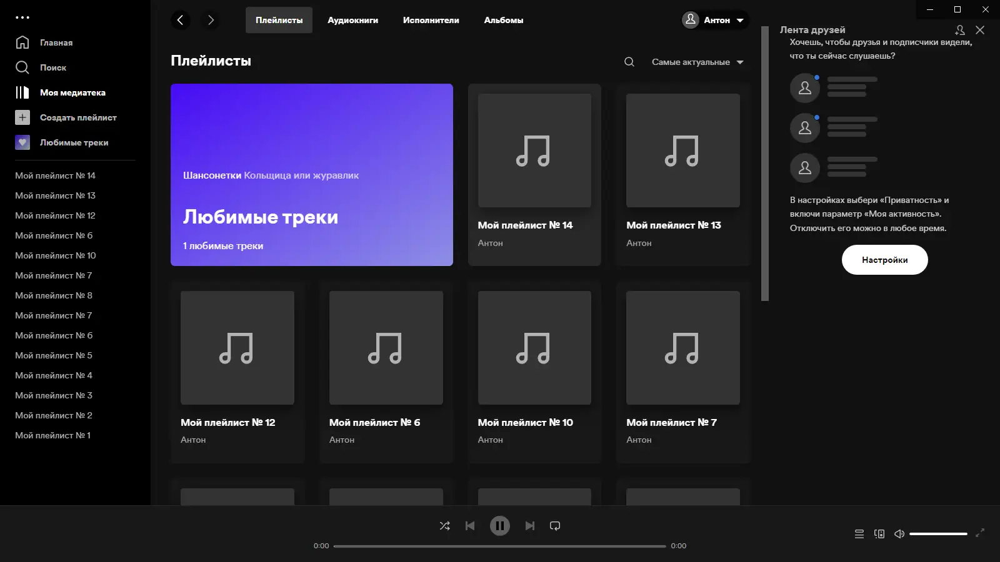
Task: Open the Search page from the sidebar
Action: [52, 67]
